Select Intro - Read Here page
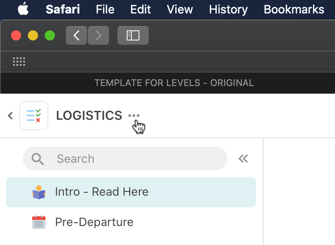 (131, 192)
